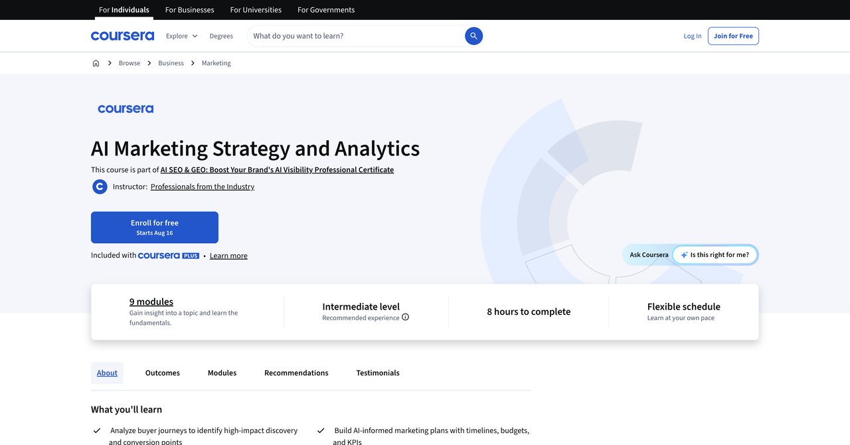Open the For Individuals tab

pyautogui.click(x=124, y=10)
